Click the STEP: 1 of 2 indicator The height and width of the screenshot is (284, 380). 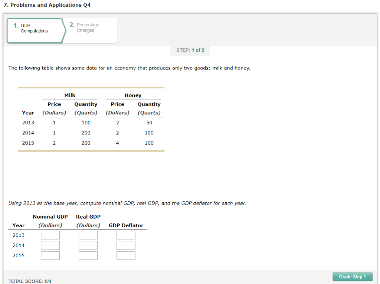pyautogui.click(x=190, y=50)
